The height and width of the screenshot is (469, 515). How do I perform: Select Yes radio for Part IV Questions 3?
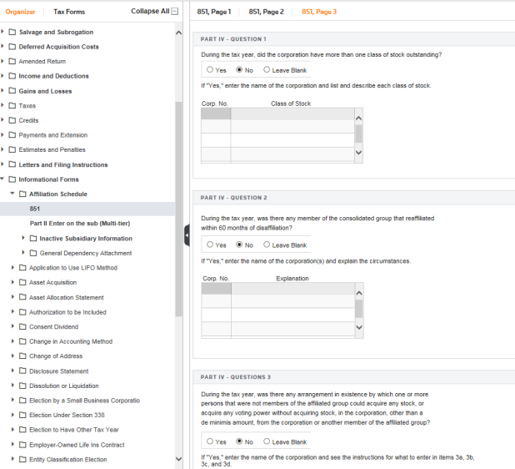[210, 441]
